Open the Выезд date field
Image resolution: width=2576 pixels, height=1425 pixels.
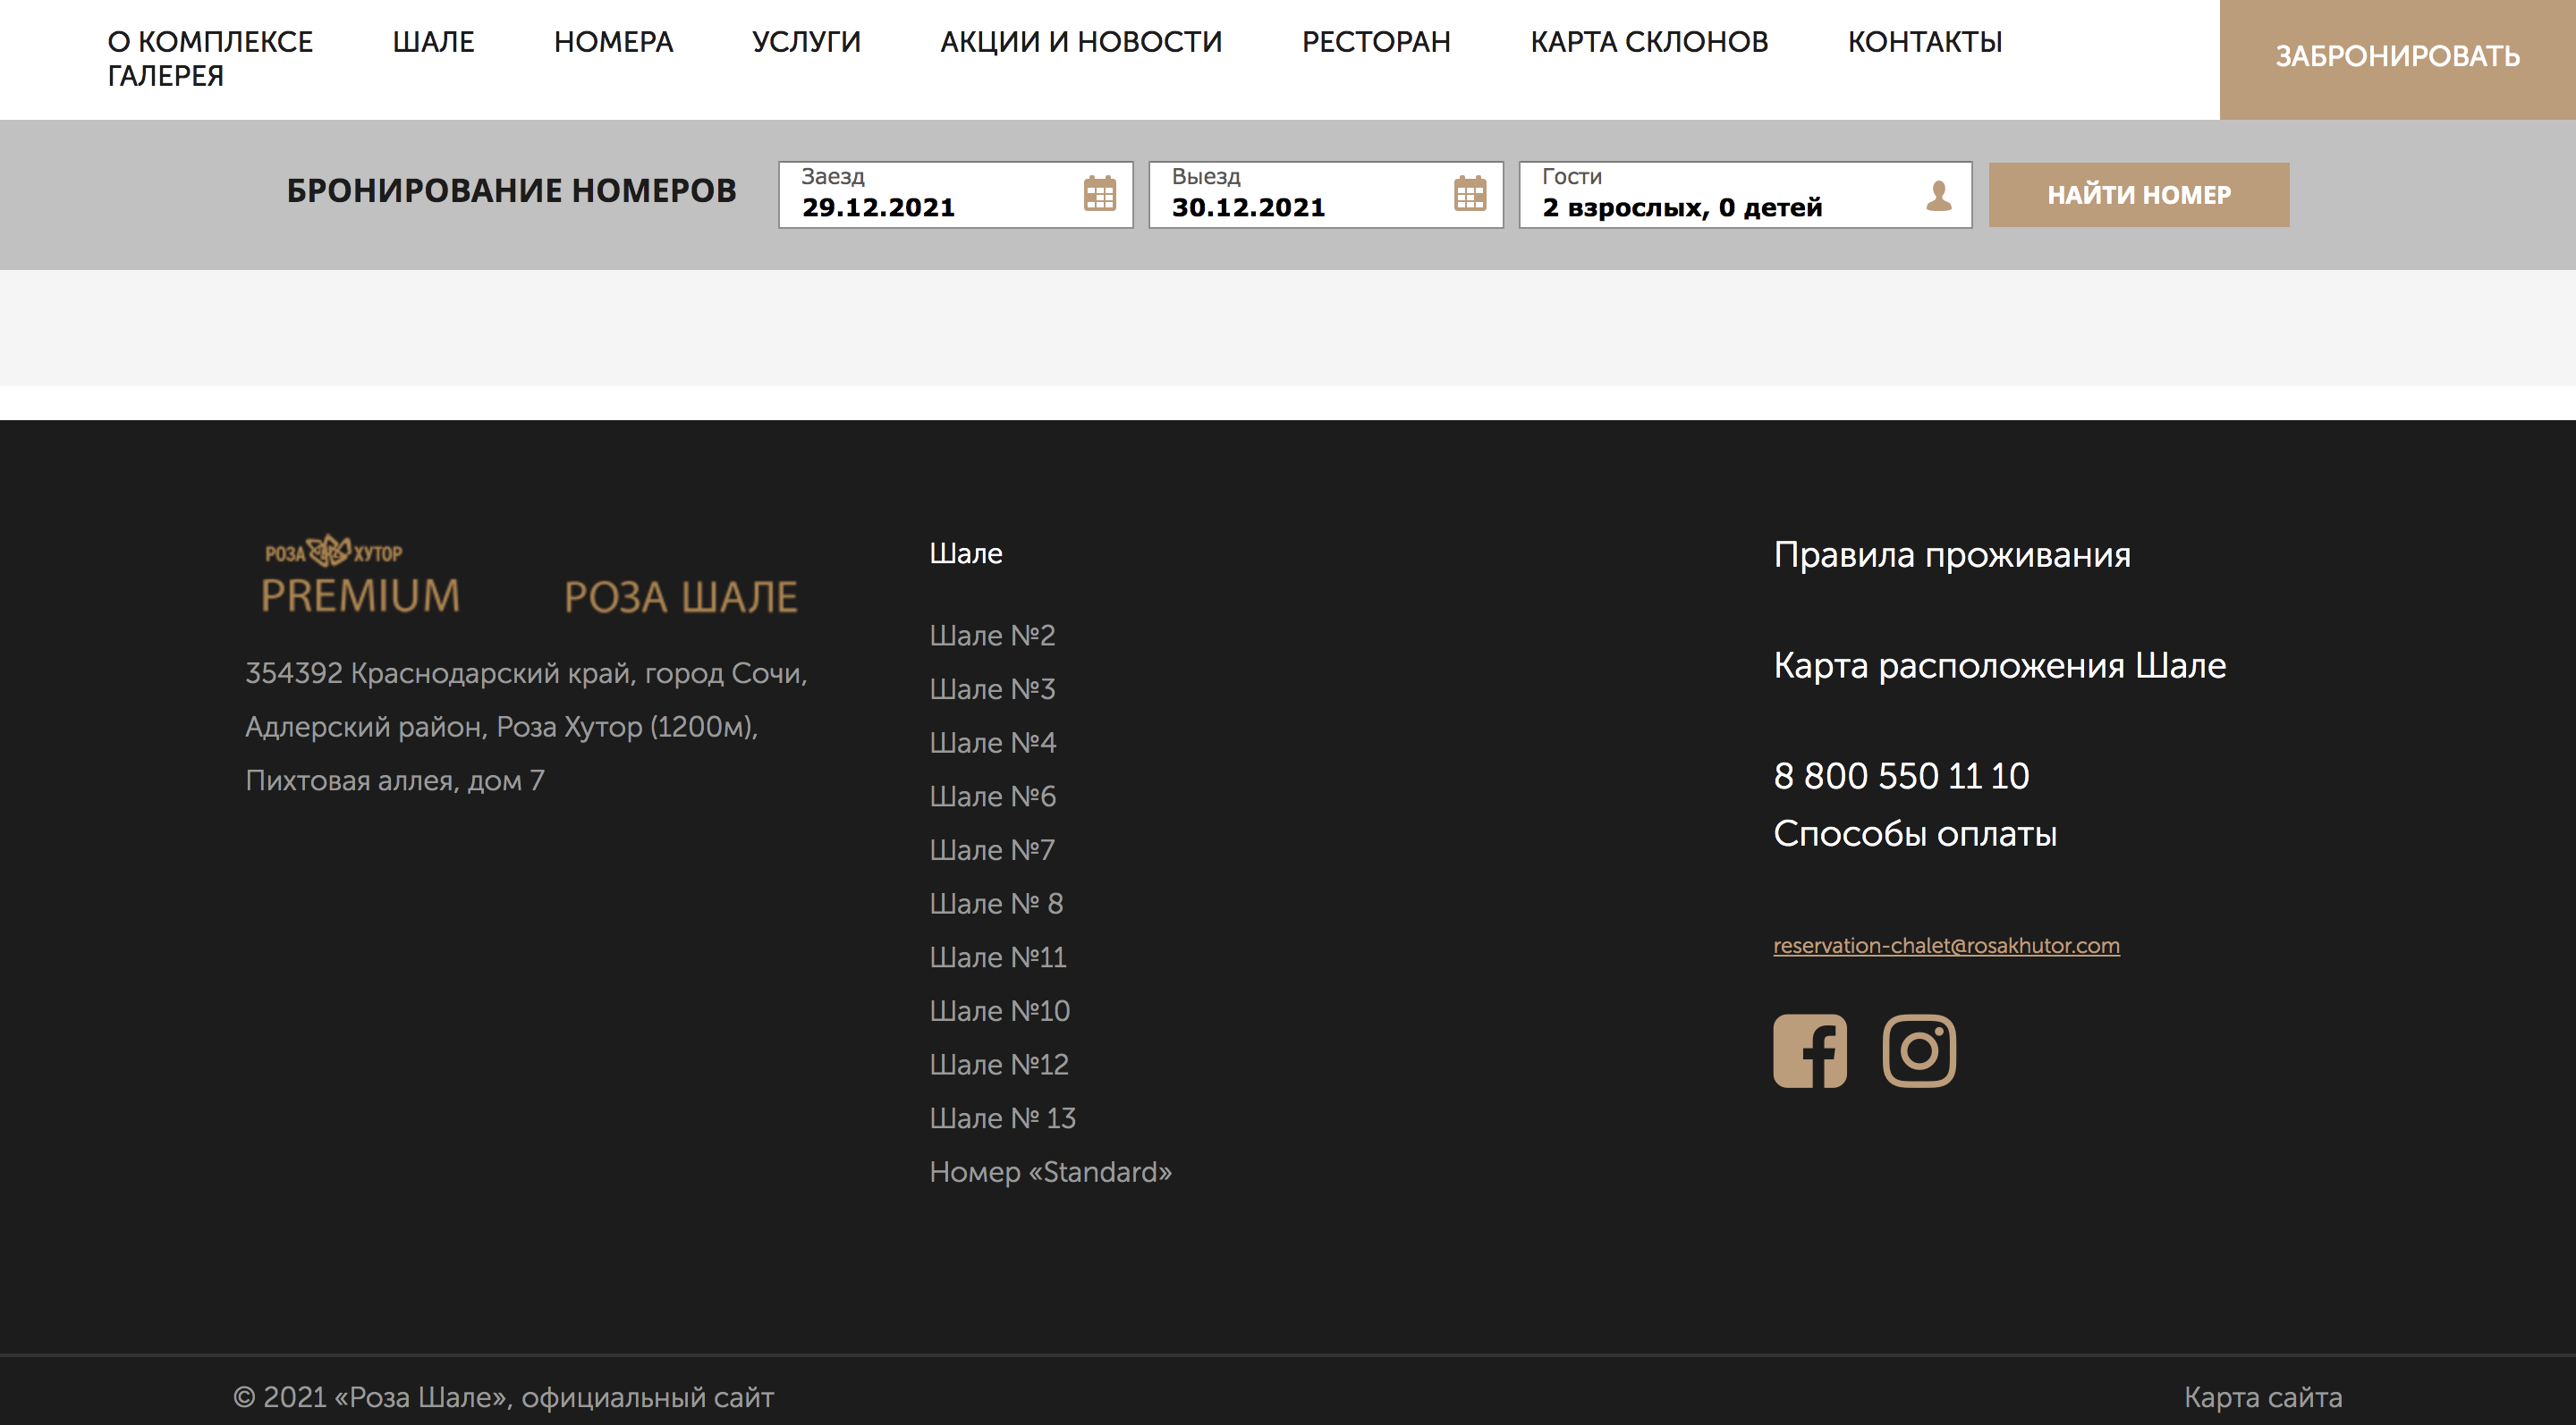1300,195
